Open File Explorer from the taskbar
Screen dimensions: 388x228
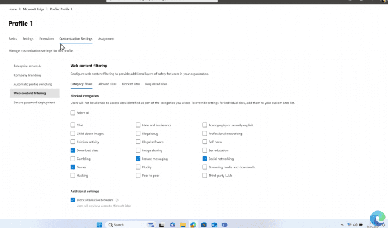click(x=183, y=224)
